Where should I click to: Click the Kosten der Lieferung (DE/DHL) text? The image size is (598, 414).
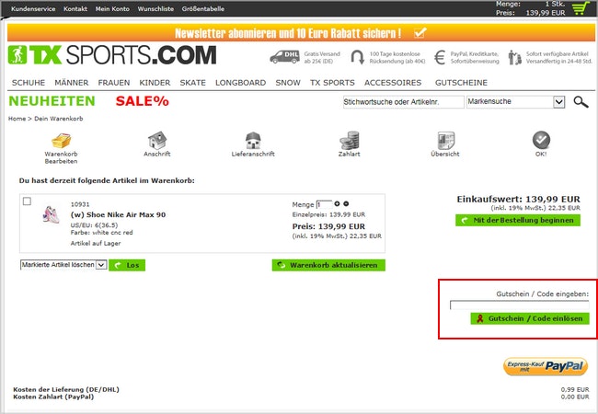click(x=66, y=389)
